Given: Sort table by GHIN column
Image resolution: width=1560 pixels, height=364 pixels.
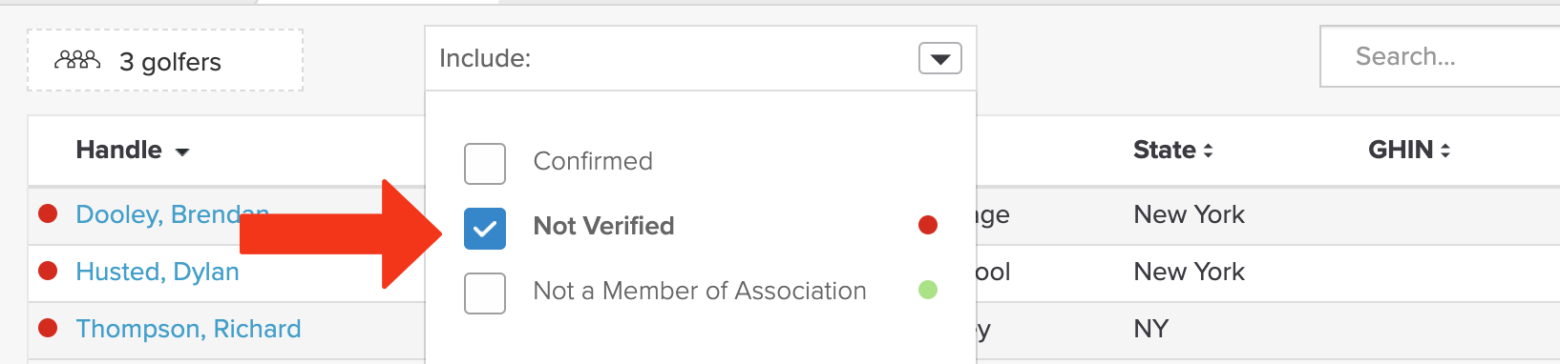Looking at the screenshot, I should pyautogui.click(x=1401, y=150).
